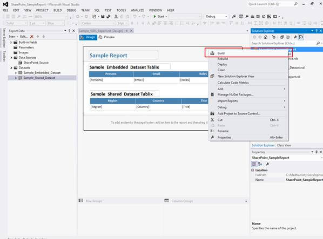323x239 pixels.
Task: Open the TOOLS menu in menu bar
Action: [x=122, y=10]
